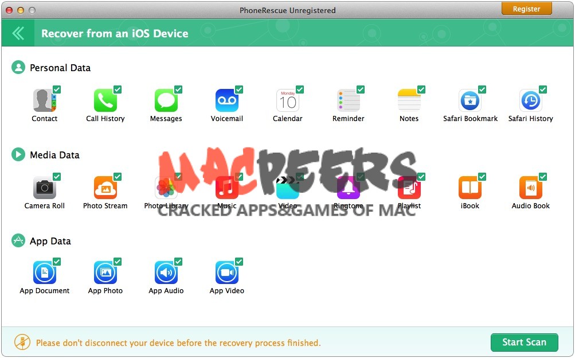
Task: Uncheck the Notes checkbox
Action: pos(421,89)
